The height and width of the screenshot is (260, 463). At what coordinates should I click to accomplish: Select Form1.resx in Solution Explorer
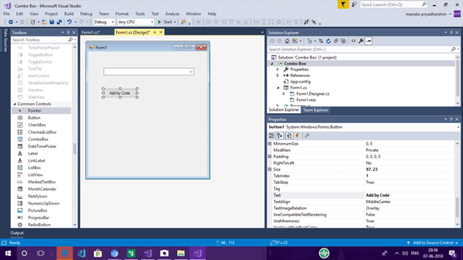[306, 100]
